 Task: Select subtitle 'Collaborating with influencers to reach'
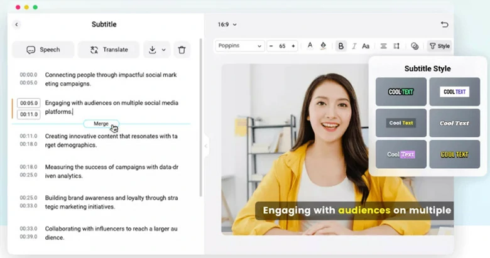coord(111,233)
